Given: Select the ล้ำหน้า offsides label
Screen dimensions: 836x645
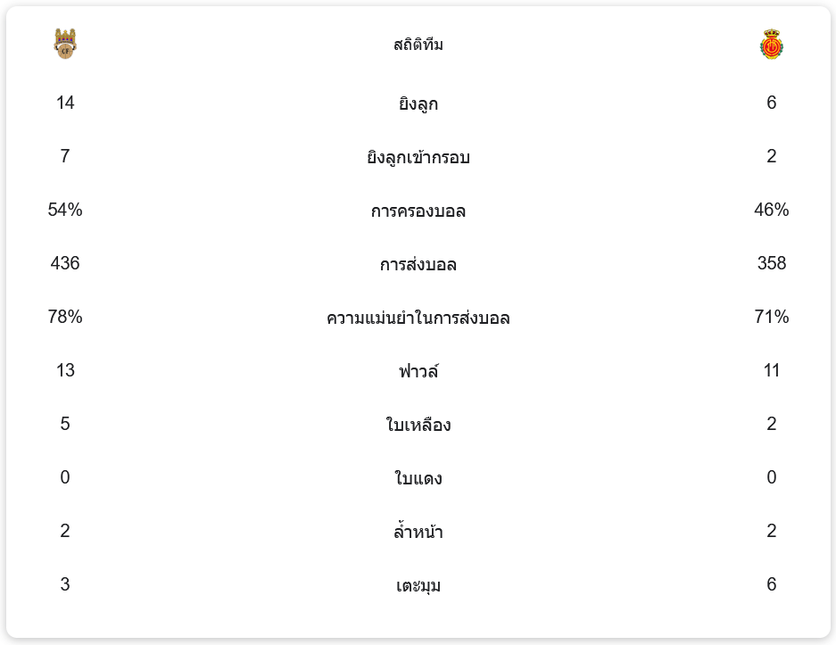Looking at the screenshot, I should pyautogui.click(x=418, y=532).
